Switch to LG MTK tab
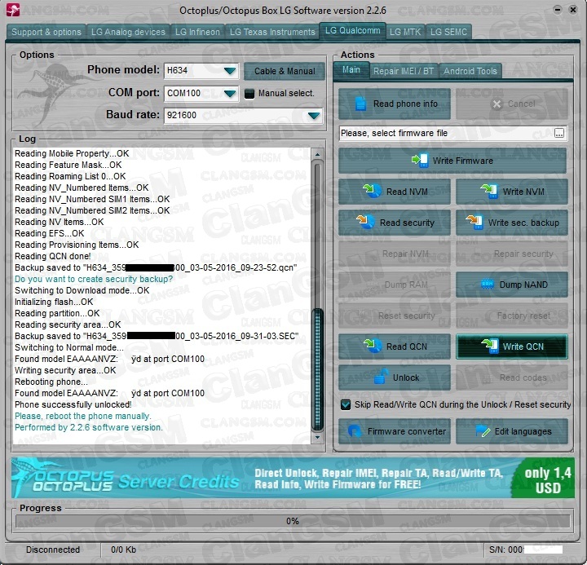Viewport: 587px width, 565px height. pos(405,32)
